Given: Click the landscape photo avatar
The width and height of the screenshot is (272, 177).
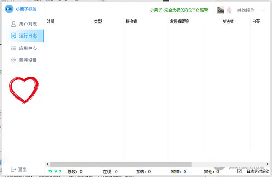Looking at the screenshot, I should click(x=221, y=10).
